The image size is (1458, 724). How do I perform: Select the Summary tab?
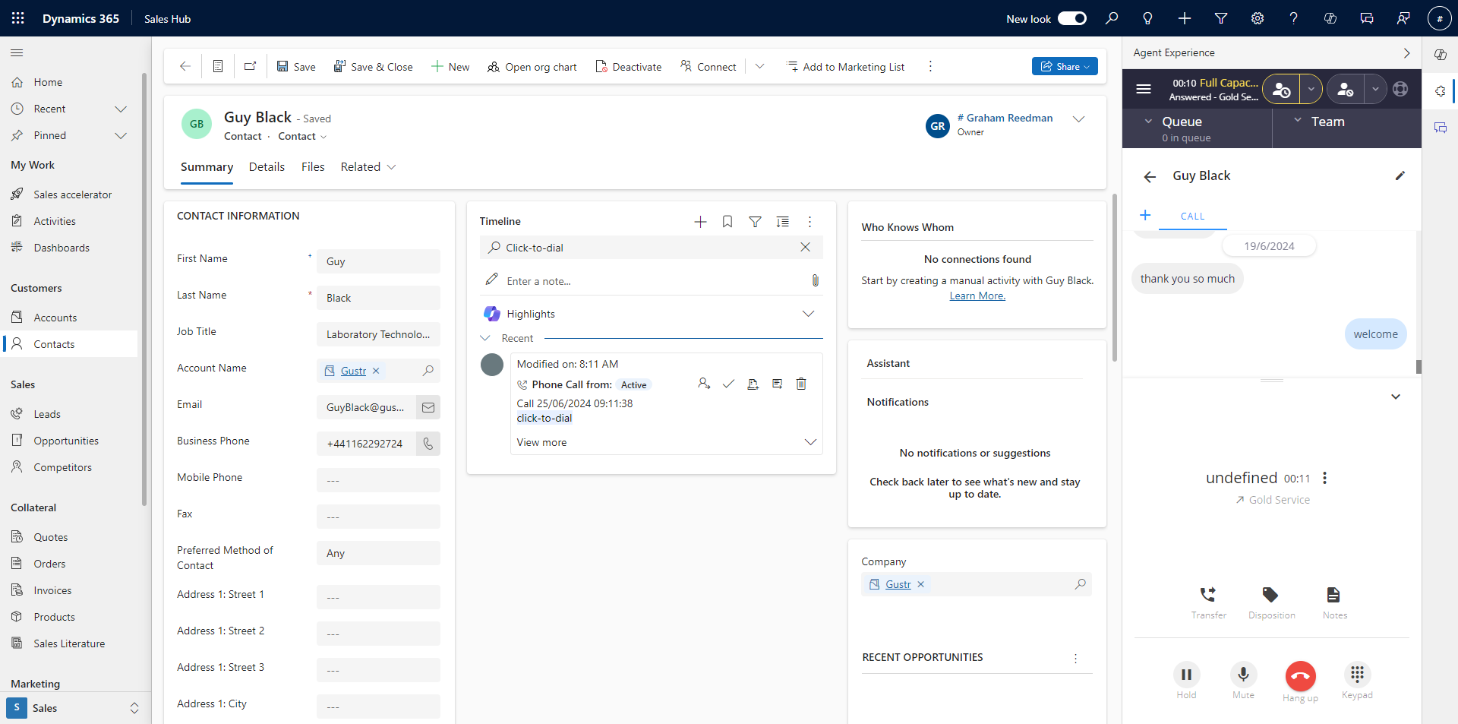(x=207, y=167)
